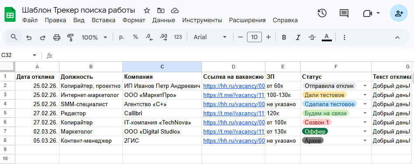Open the Данные menu

[x=164, y=20]
